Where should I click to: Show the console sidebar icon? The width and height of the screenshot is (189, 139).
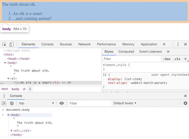4,103
